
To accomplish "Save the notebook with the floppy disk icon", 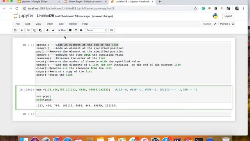I will 15,30.
